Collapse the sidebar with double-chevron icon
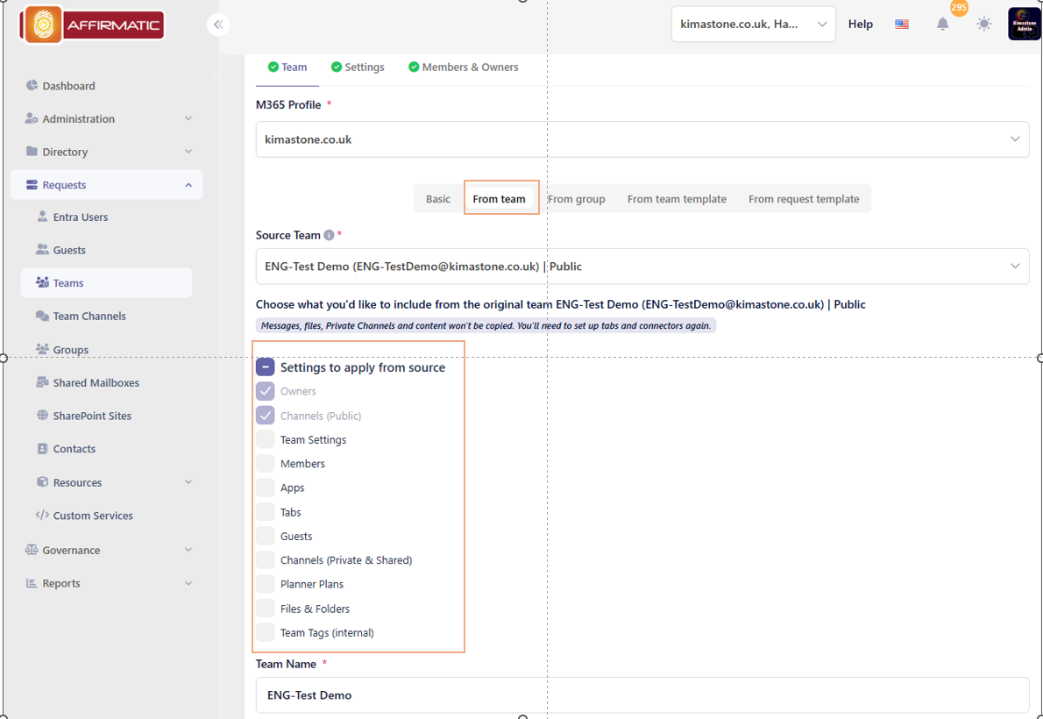 (x=218, y=25)
